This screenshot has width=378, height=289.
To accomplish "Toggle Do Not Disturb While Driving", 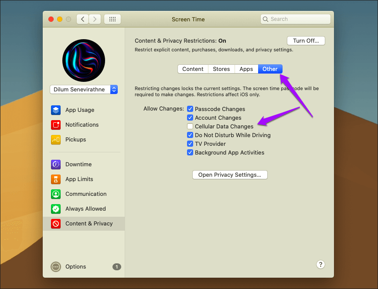I will click(x=190, y=135).
